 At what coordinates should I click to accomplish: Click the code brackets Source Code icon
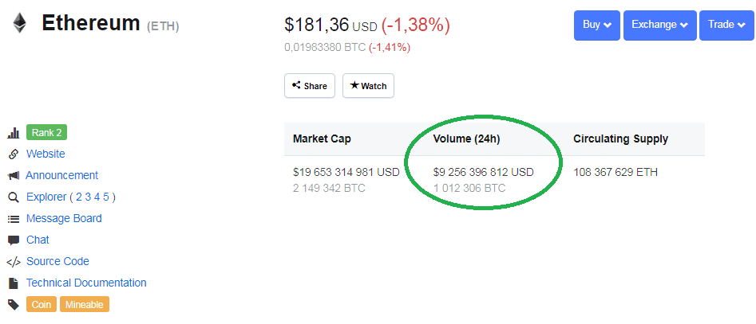14,262
